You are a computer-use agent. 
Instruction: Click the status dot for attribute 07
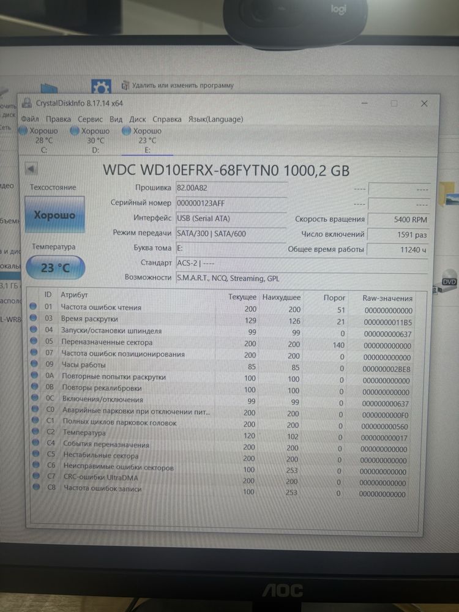coord(34,353)
